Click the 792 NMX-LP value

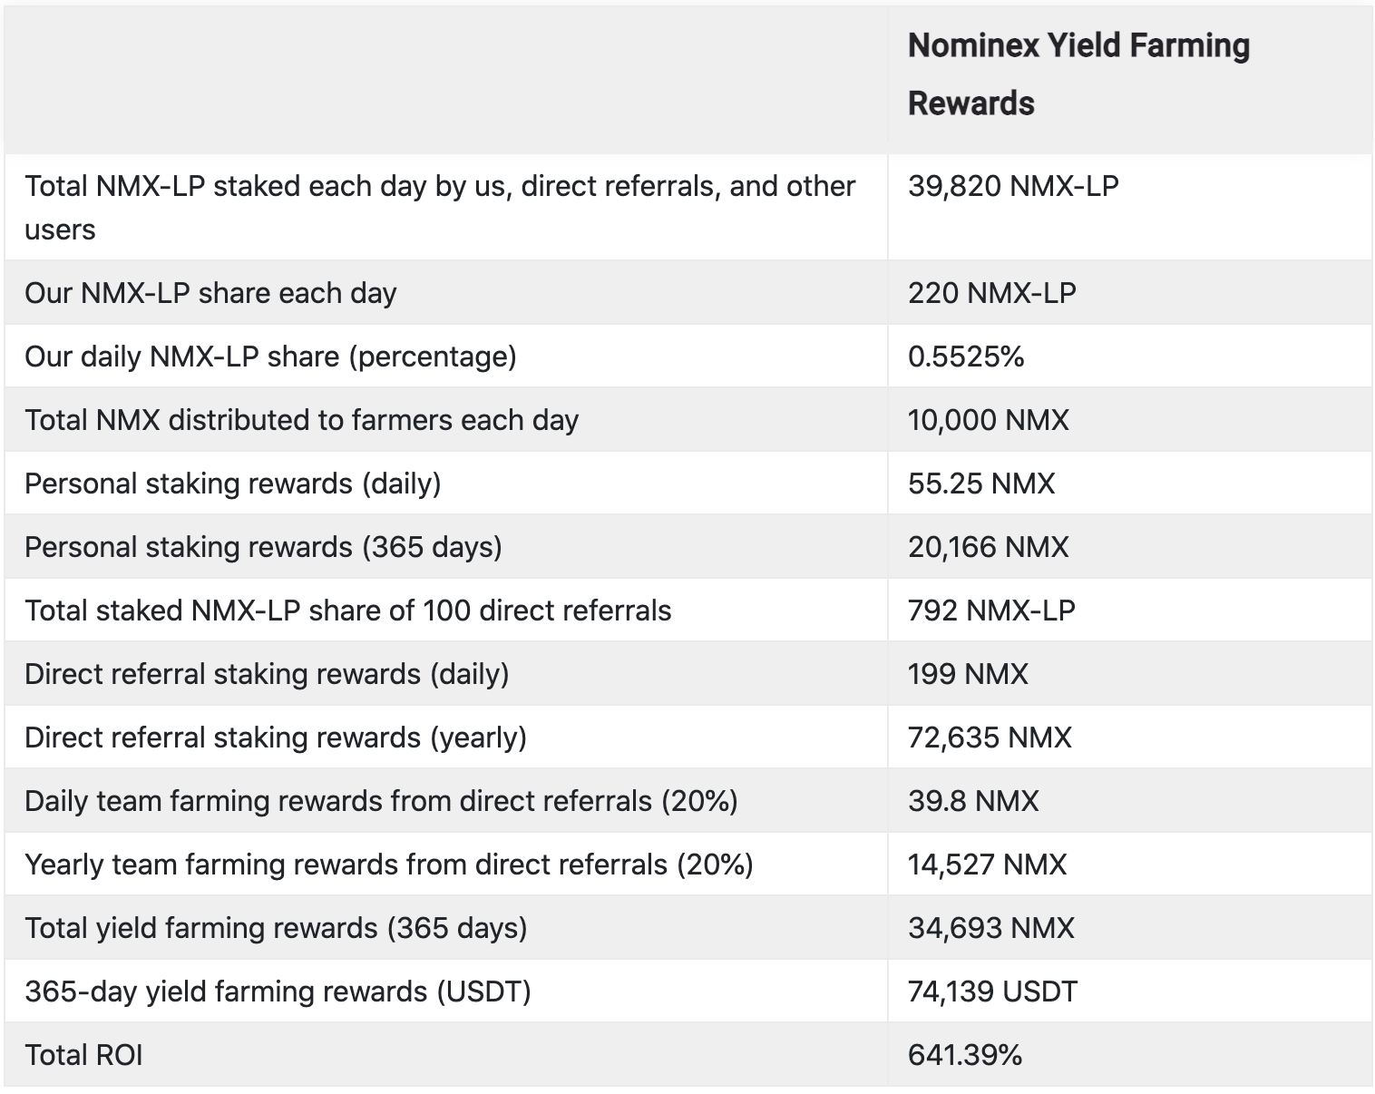[x=991, y=610]
